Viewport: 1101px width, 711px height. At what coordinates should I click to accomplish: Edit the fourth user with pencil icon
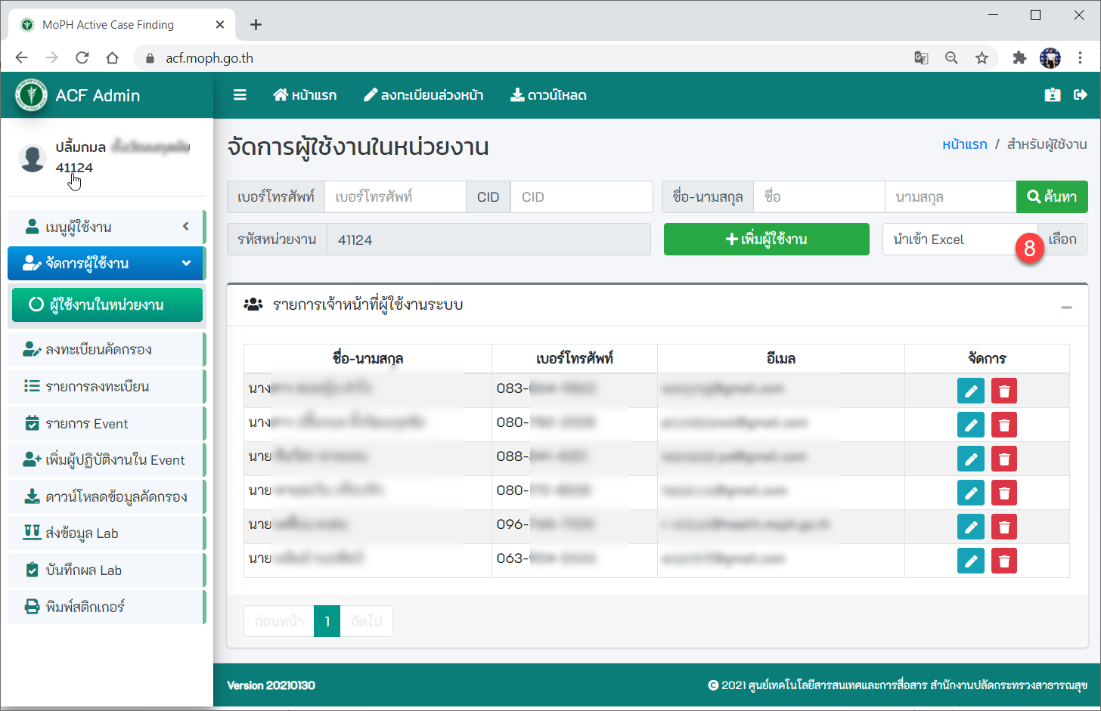click(x=970, y=493)
